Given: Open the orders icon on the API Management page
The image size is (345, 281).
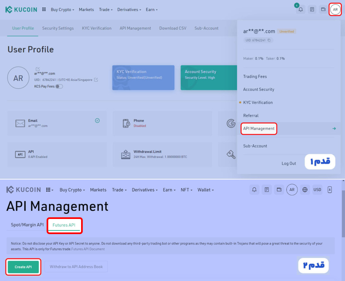Looking at the screenshot, I should [x=267, y=190].
